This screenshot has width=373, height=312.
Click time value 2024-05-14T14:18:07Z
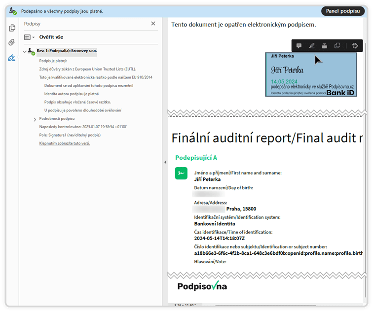click(220, 239)
